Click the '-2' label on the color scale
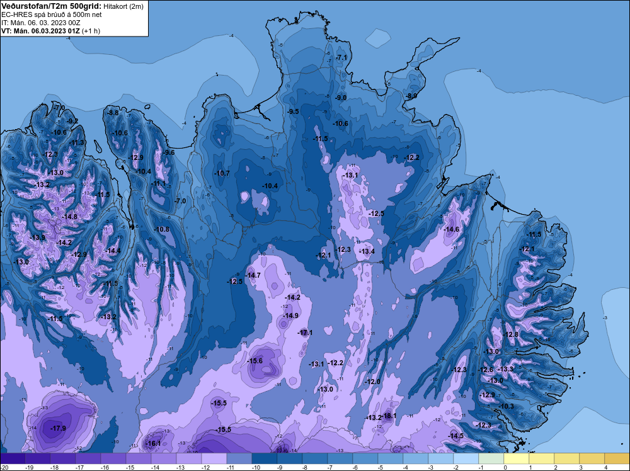 pos(456,467)
